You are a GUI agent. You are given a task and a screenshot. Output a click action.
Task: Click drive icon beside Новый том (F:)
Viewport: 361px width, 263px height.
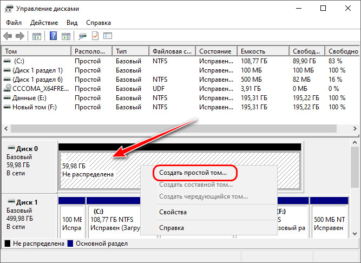(x=8, y=107)
